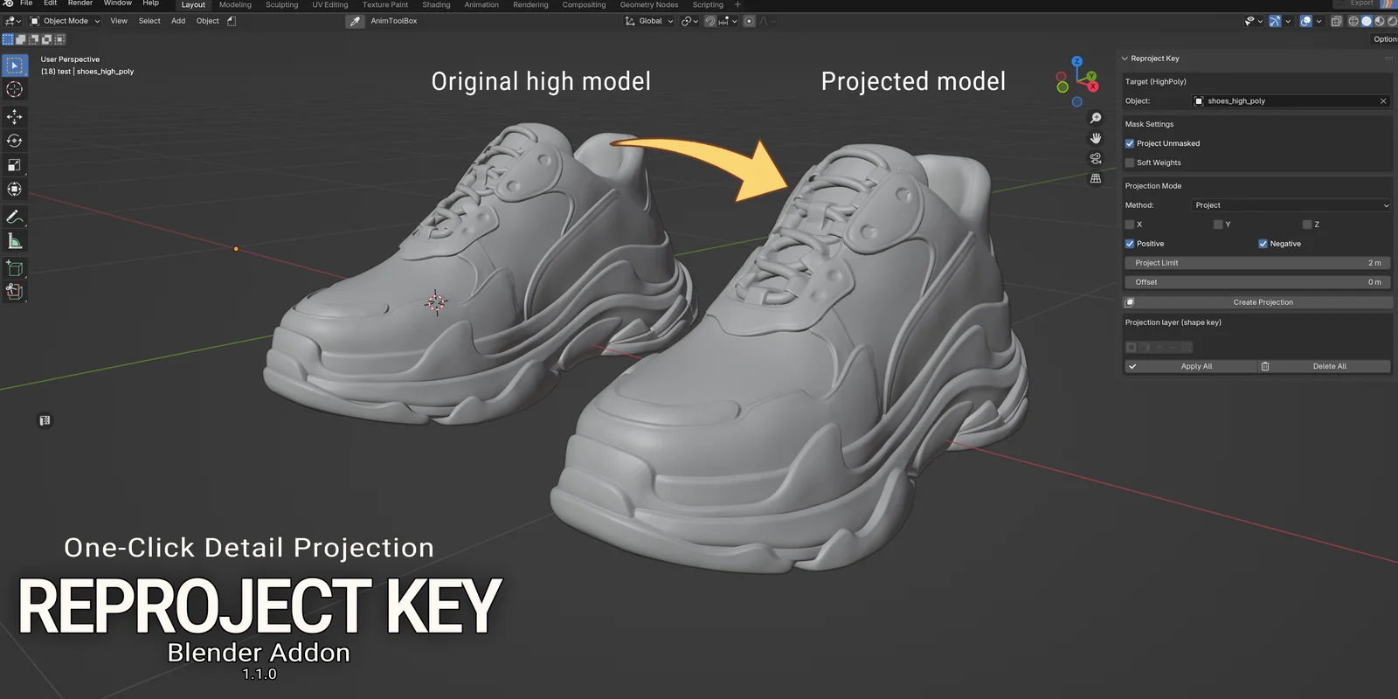This screenshot has width=1398, height=699.
Task: Toggle the camera view icon
Action: tap(1096, 158)
